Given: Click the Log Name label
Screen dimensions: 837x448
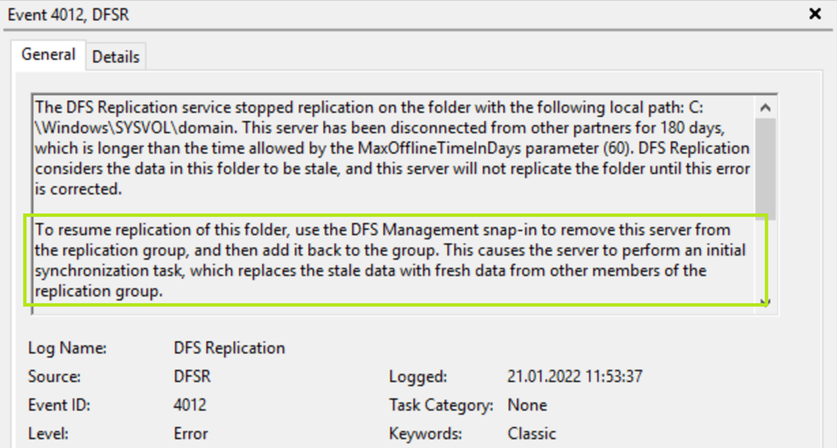Looking at the screenshot, I should (68, 348).
